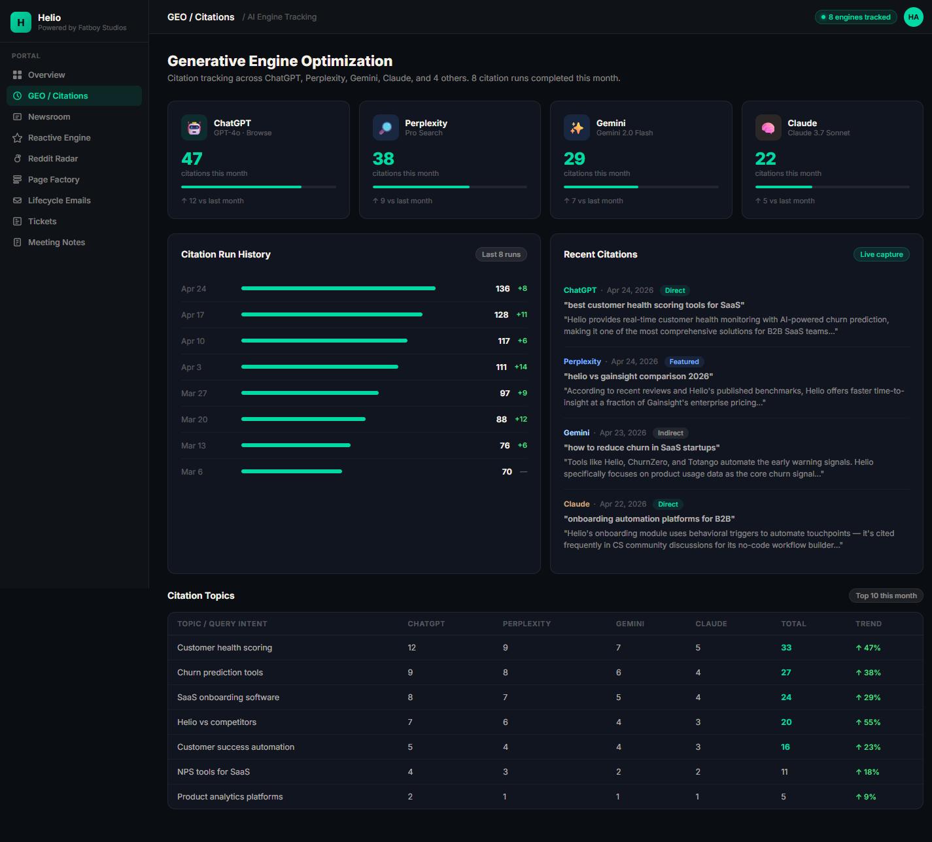Select NPS tools for SaaS row
932x842 pixels.
(x=545, y=772)
